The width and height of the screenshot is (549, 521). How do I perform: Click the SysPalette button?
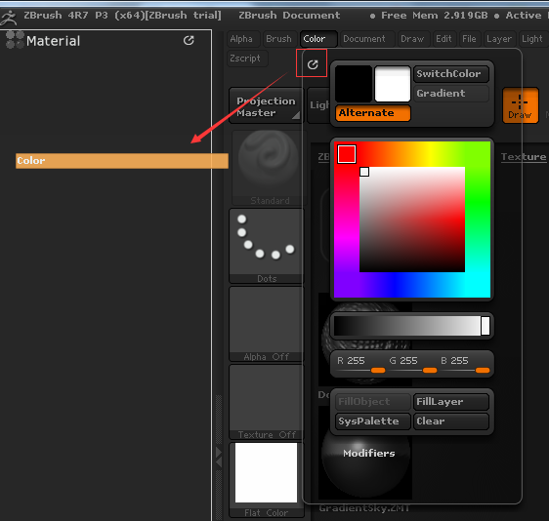pyautogui.click(x=372, y=421)
